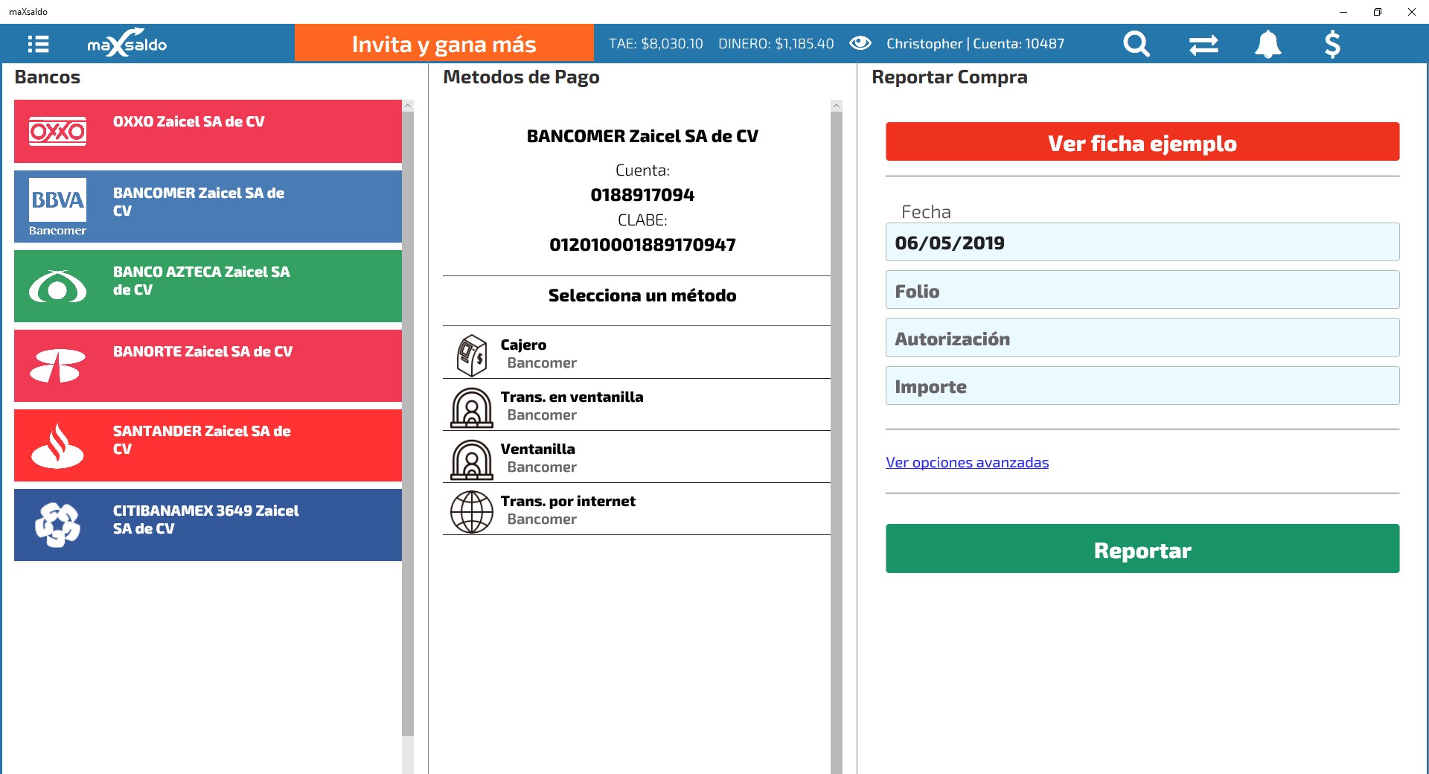
Task: Click the DINERO: $1,185.40 balance
Action: [x=776, y=44]
